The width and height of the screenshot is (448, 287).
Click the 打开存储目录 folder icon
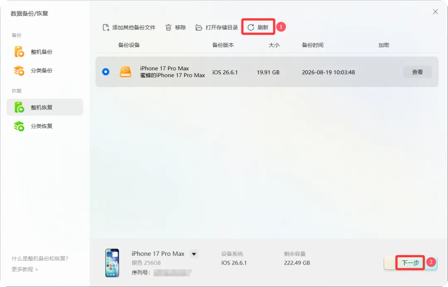(199, 27)
